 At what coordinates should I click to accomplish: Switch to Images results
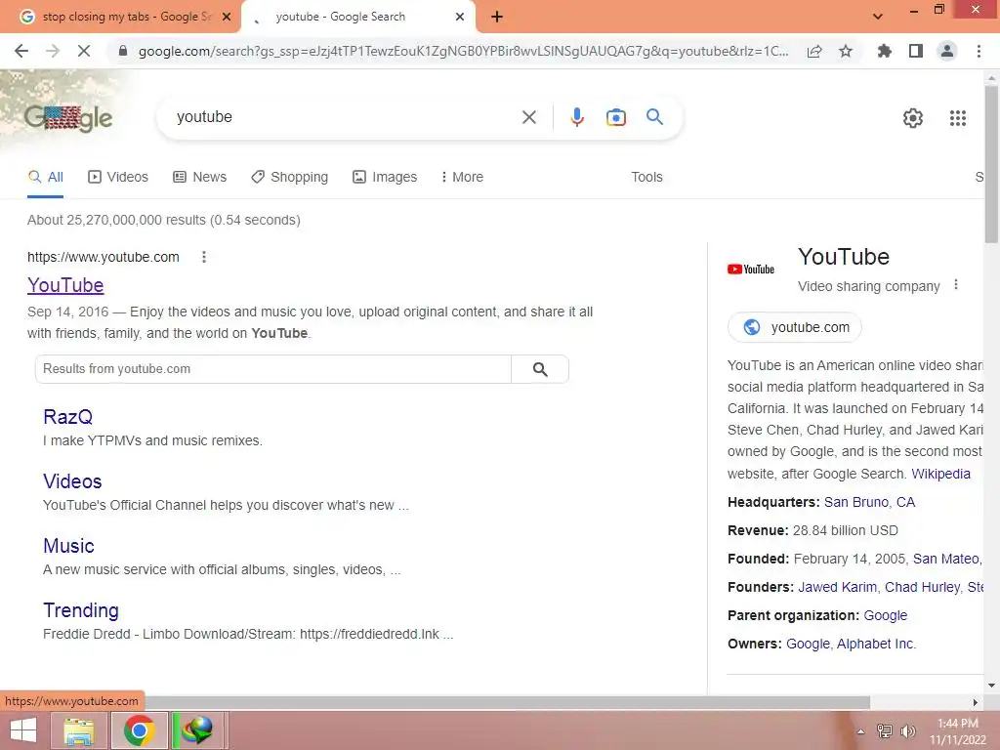[385, 178]
